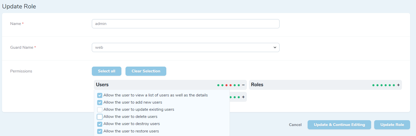Click last green dot in Roles header
The height and width of the screenshot is (136, 416).
tap(394, 85)
